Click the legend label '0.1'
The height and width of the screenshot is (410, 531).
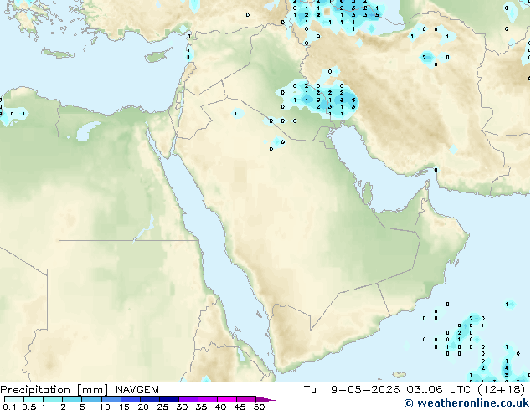coord(9,407)
